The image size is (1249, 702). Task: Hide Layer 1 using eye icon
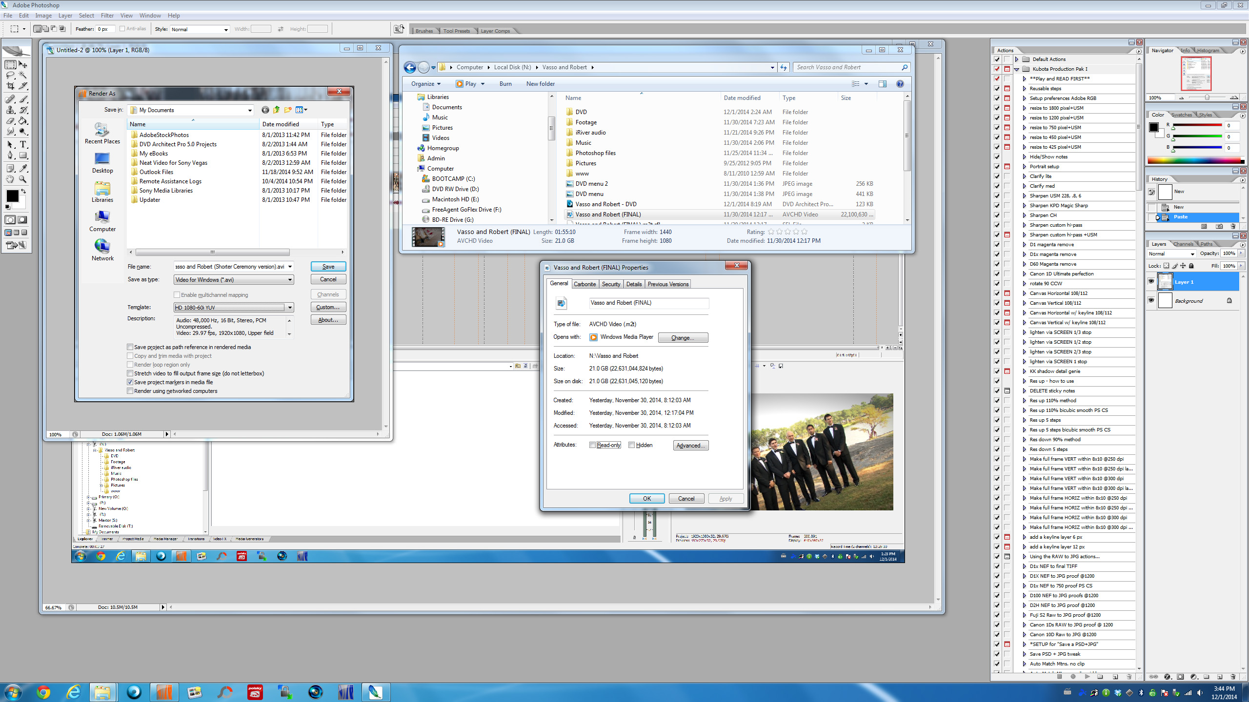[1151, 282]
